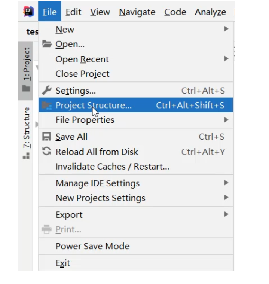Expand the New submenu arrow

[x=226, y=29]
